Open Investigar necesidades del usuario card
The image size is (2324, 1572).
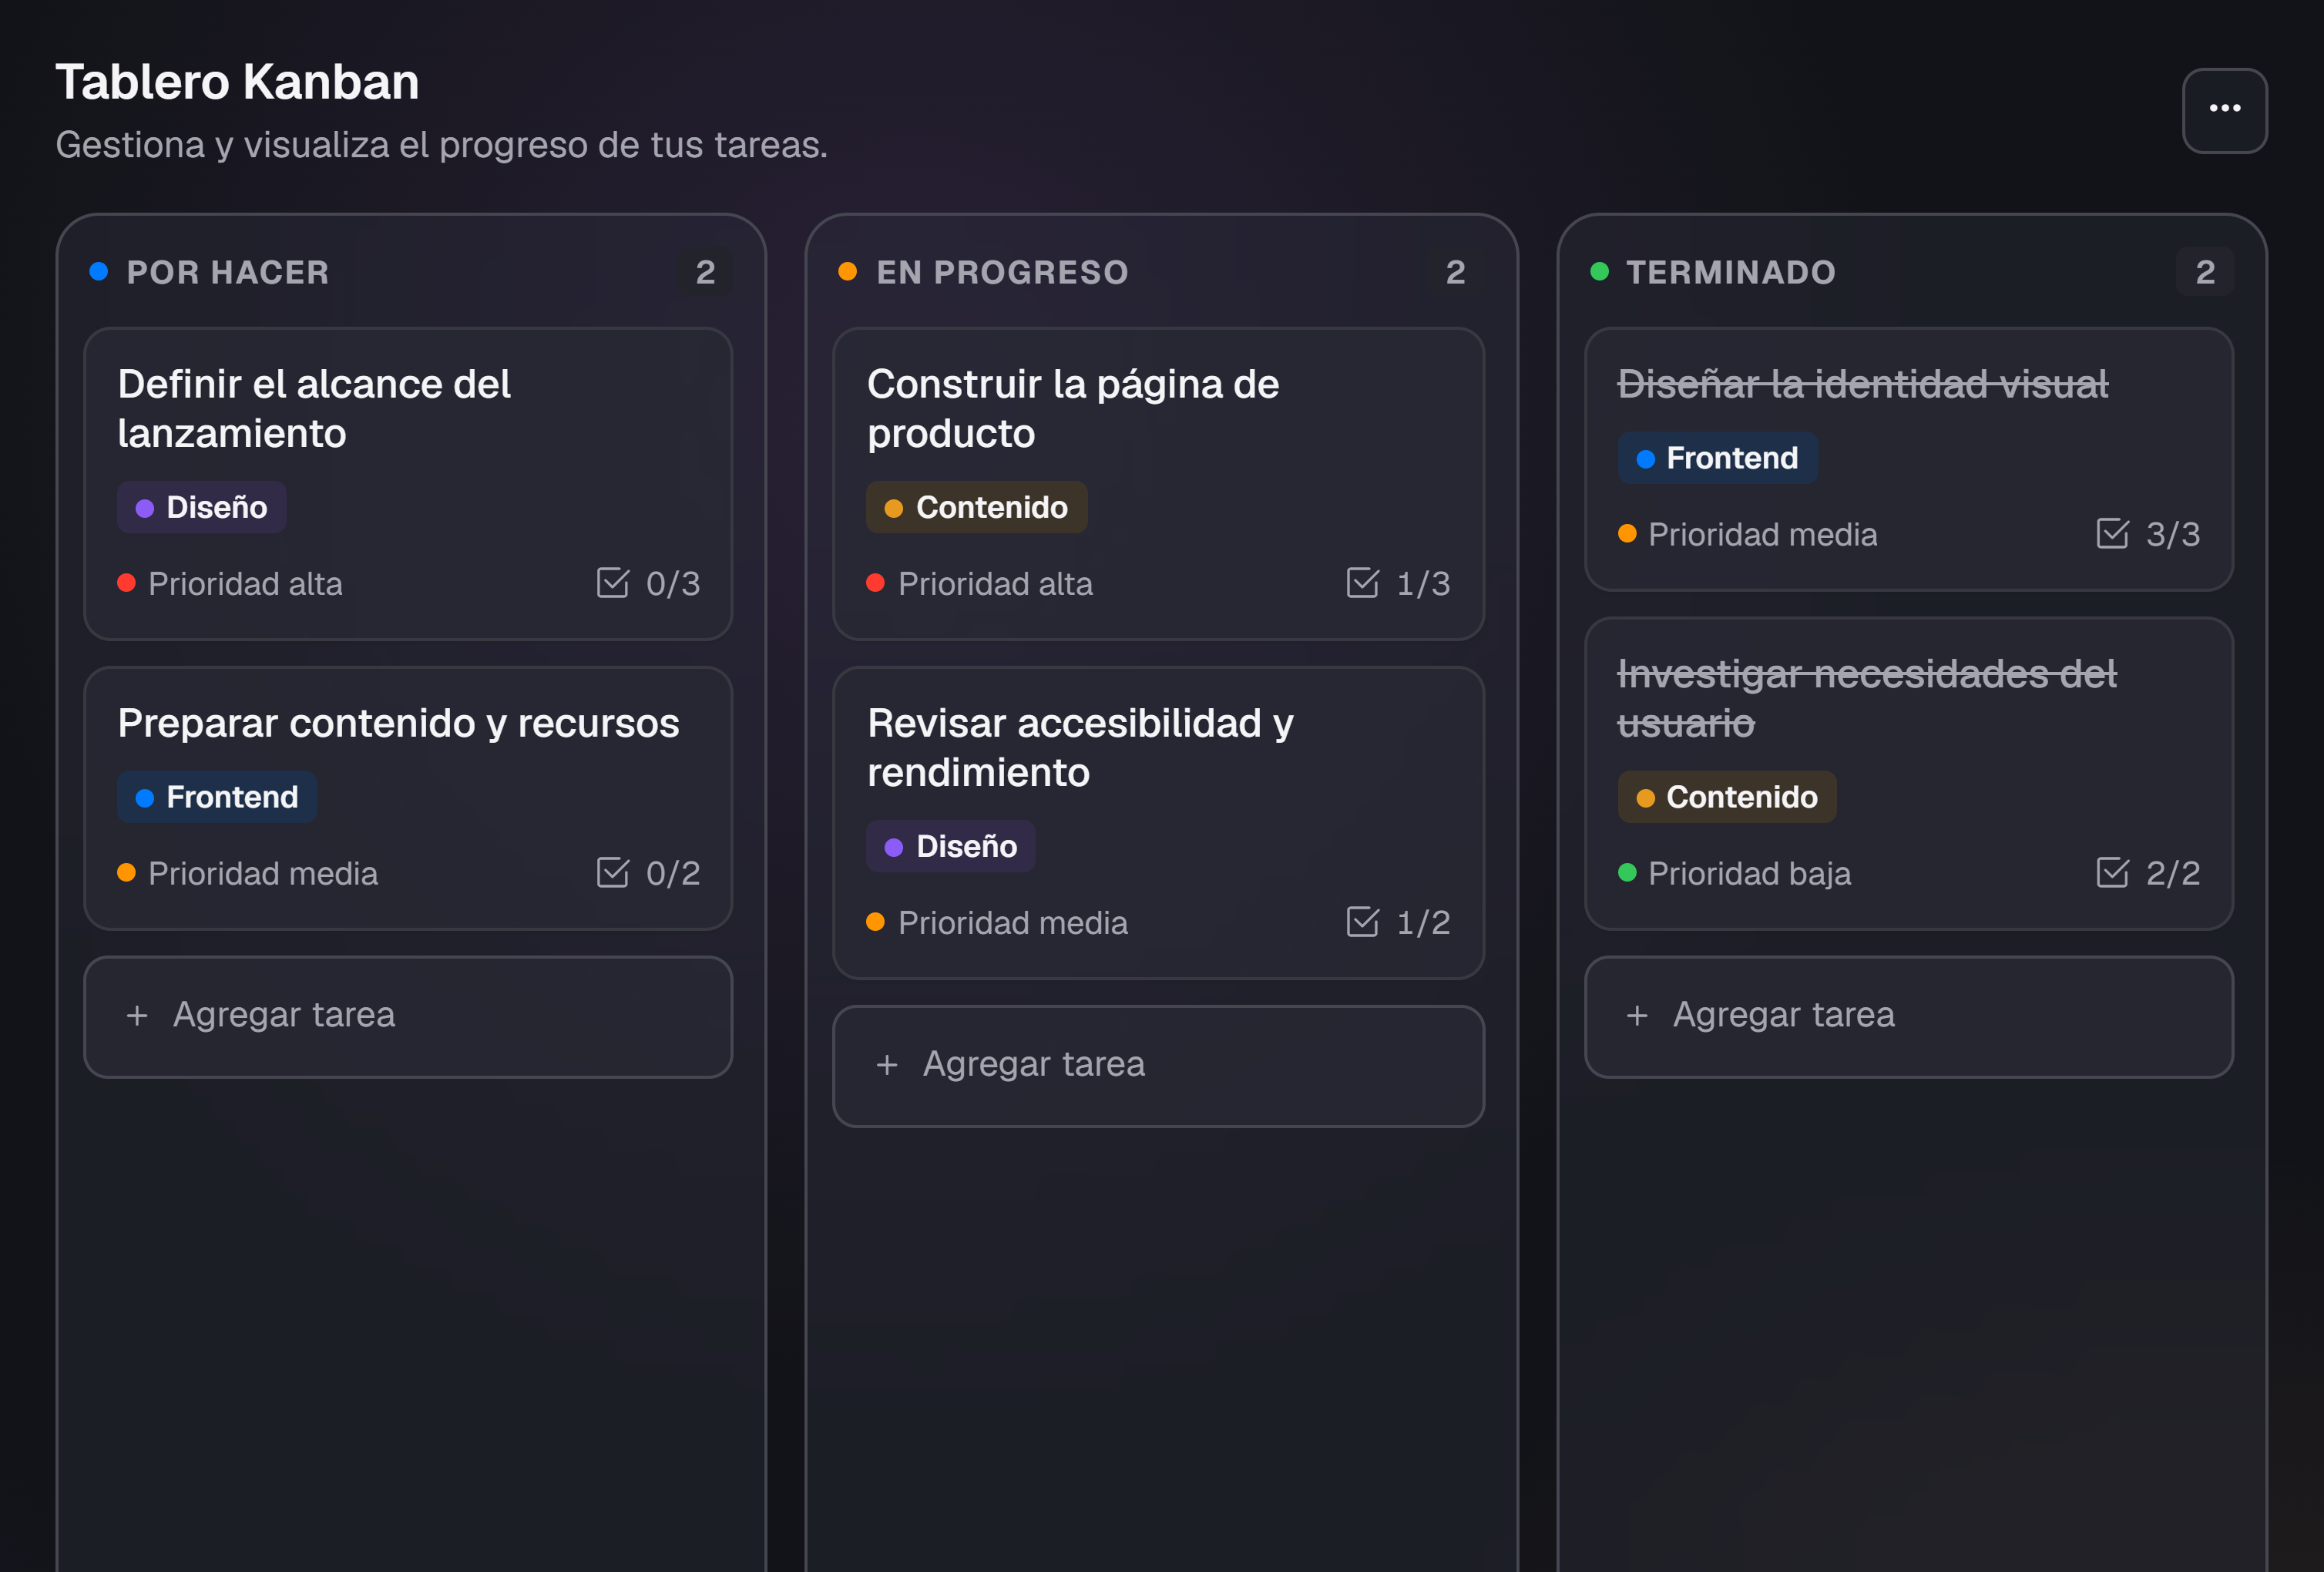(1908, 773)
